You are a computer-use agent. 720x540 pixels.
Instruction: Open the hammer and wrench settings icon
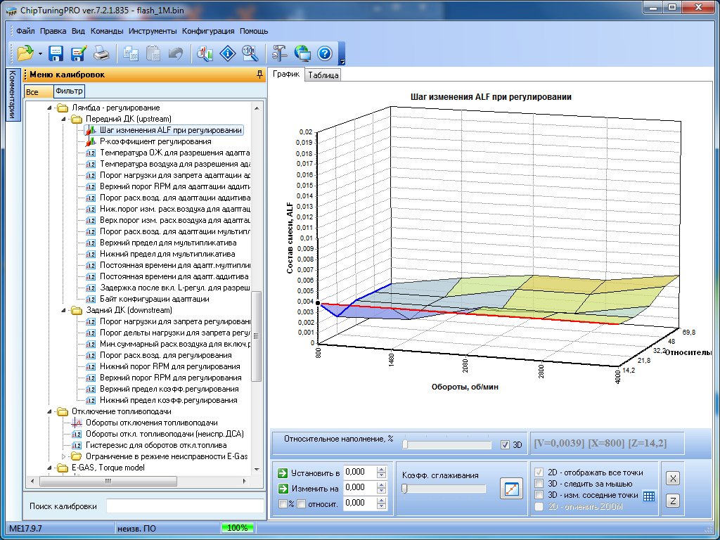279,53
